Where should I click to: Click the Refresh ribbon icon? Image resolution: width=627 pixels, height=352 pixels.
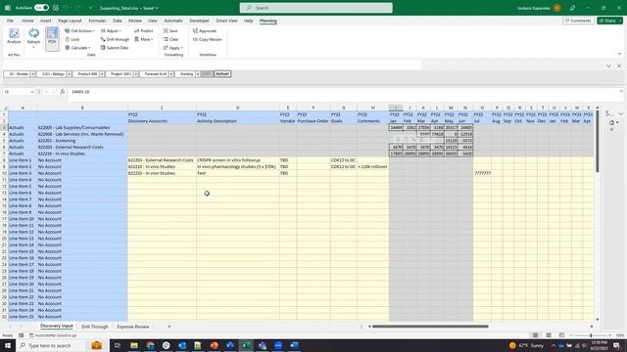[x=33, y=36]
